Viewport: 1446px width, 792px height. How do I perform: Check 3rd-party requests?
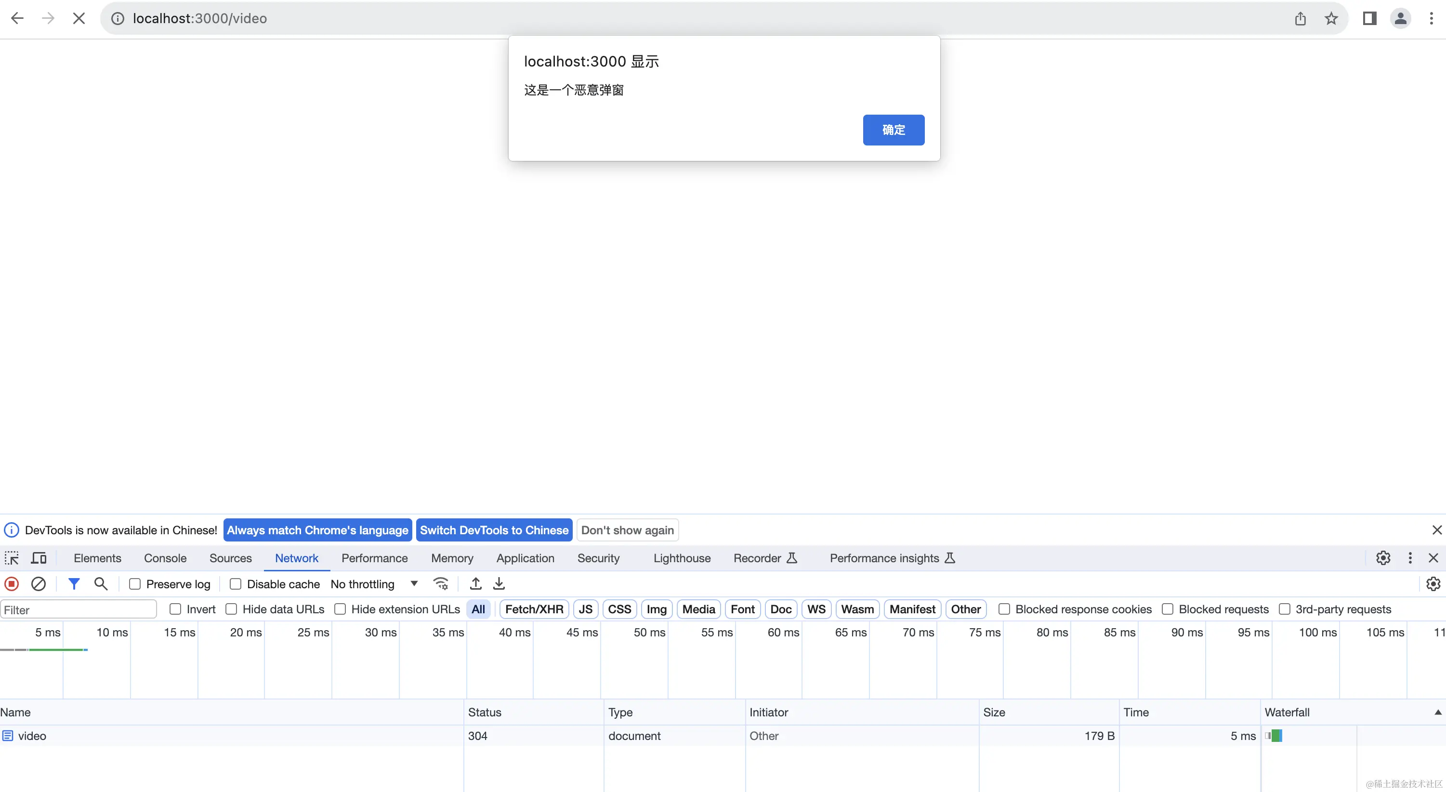[x=1284, y=609]
